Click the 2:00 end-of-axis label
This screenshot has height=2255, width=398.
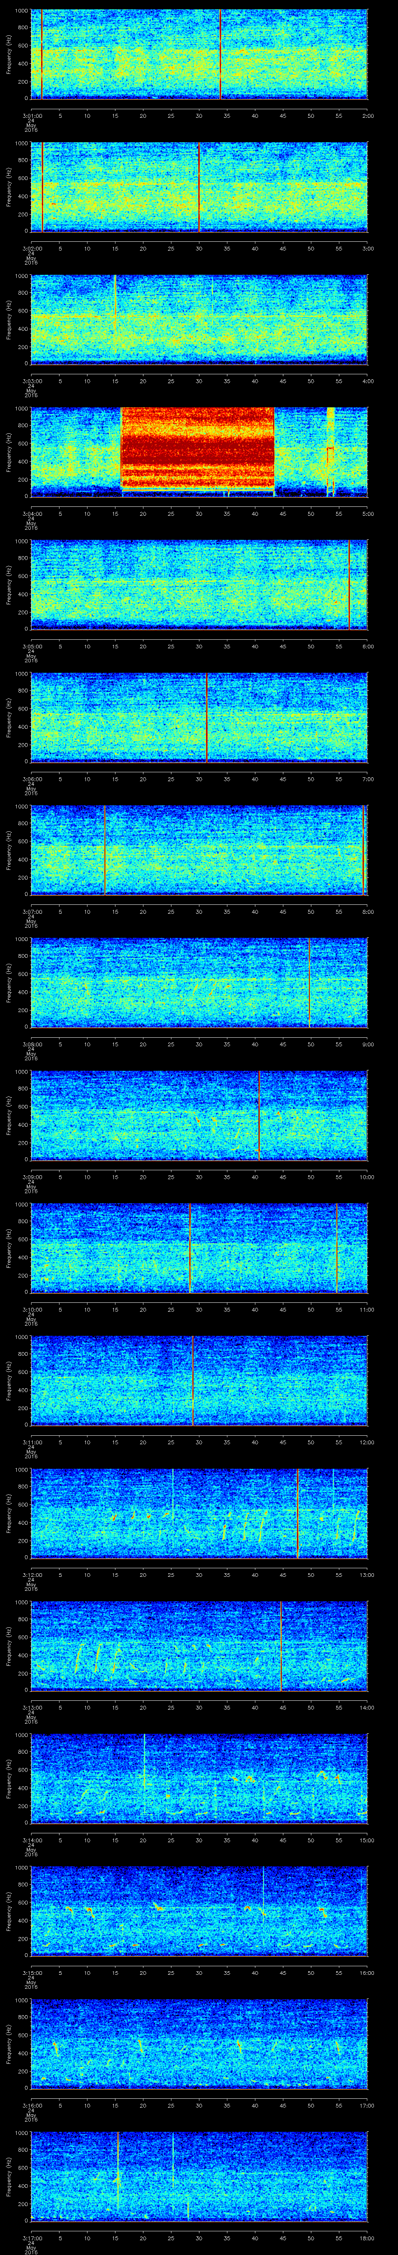pyautogui.click(x=367, y=115)
